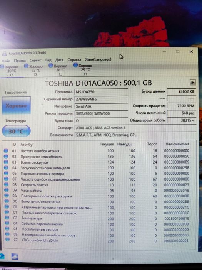
Task: Open the Диск menu
Action: pos(59,60)
